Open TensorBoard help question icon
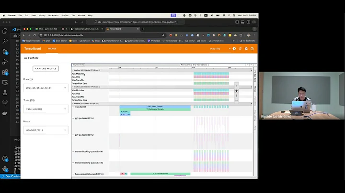 tap(252, 49)
